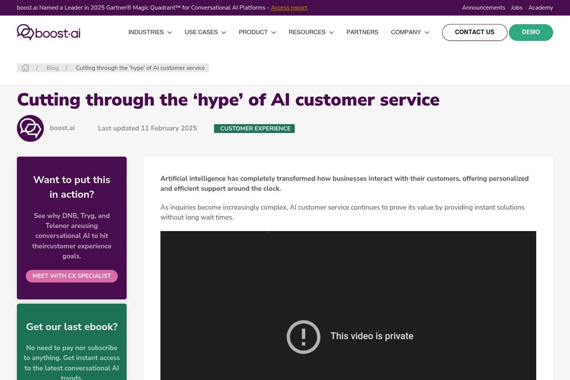
Task: Open the Partners menu item
Action: click(362, 32)
